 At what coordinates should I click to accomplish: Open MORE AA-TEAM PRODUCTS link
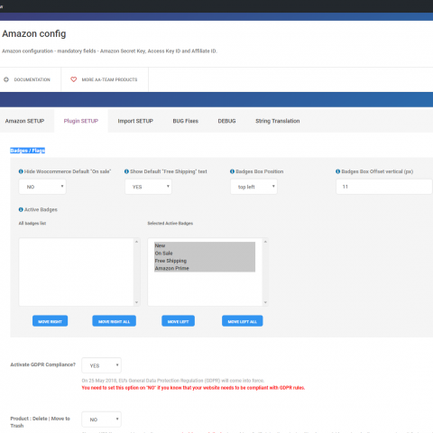coord(109,79)
